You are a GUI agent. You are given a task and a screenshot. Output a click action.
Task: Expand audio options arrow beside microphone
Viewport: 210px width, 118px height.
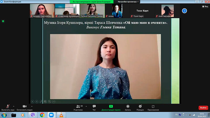pyautogui.click(x=14, y=106)
